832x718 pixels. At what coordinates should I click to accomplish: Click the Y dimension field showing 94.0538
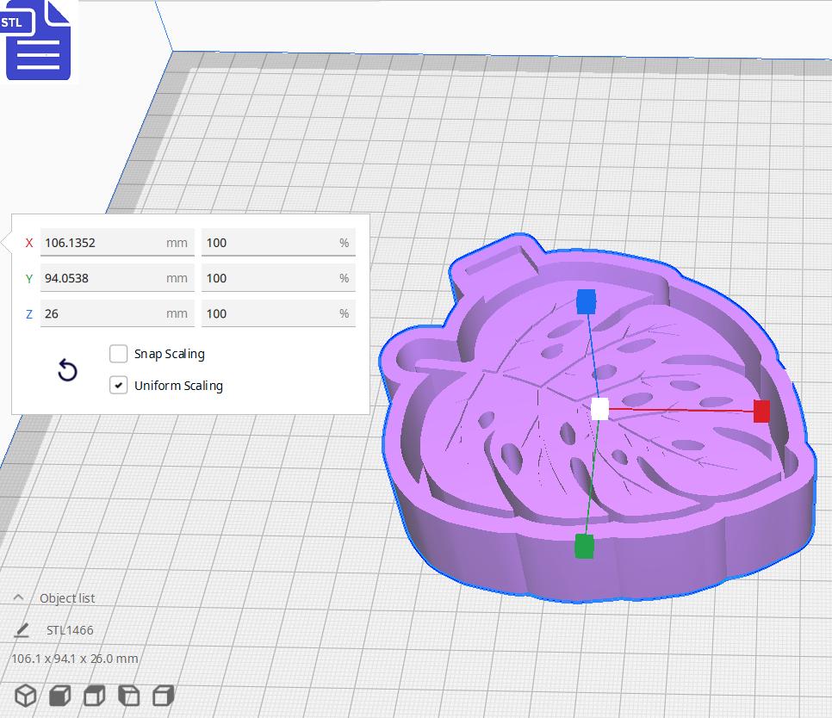click(117, 278)
